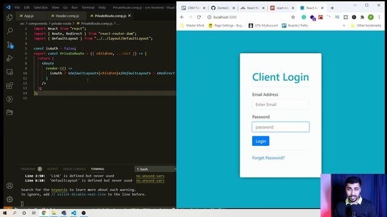Open the Chrome three-dot menu
The height and width of the screenshot is (217, 387).
[379, 17]
